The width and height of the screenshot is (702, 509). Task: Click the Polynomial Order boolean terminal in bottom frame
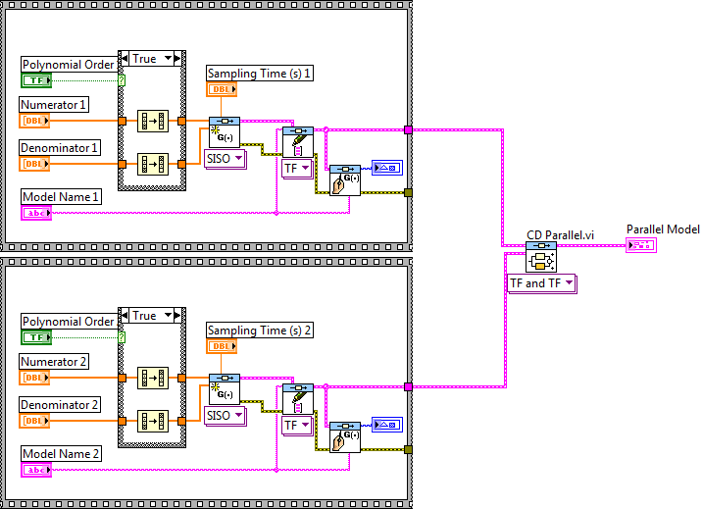36,337
